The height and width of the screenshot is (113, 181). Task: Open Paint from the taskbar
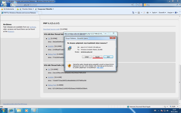34,110
